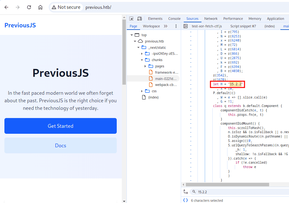
Task: Reload the page with refresh icon
Action: coord(29,7)
